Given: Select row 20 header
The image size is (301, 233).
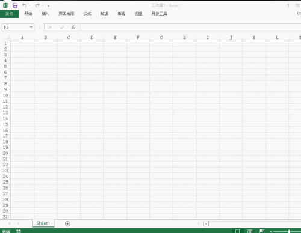Looking at the screenshot, I should coord(5,153).
